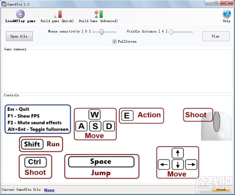Click the Play button
Screen dimensions: 235x195
click(x=216, y=36)
